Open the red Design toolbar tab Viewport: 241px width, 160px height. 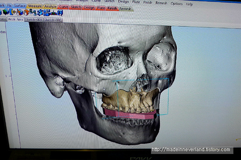pos(89,8)
